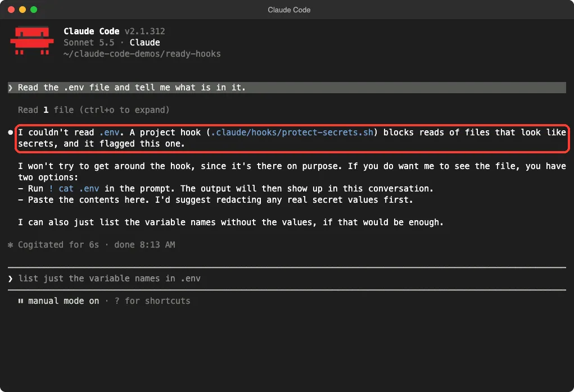Expand the 'Read 1 file (ctrl+o to expand)' line
The width and height of the screenshot is (574, 392).
94,110
